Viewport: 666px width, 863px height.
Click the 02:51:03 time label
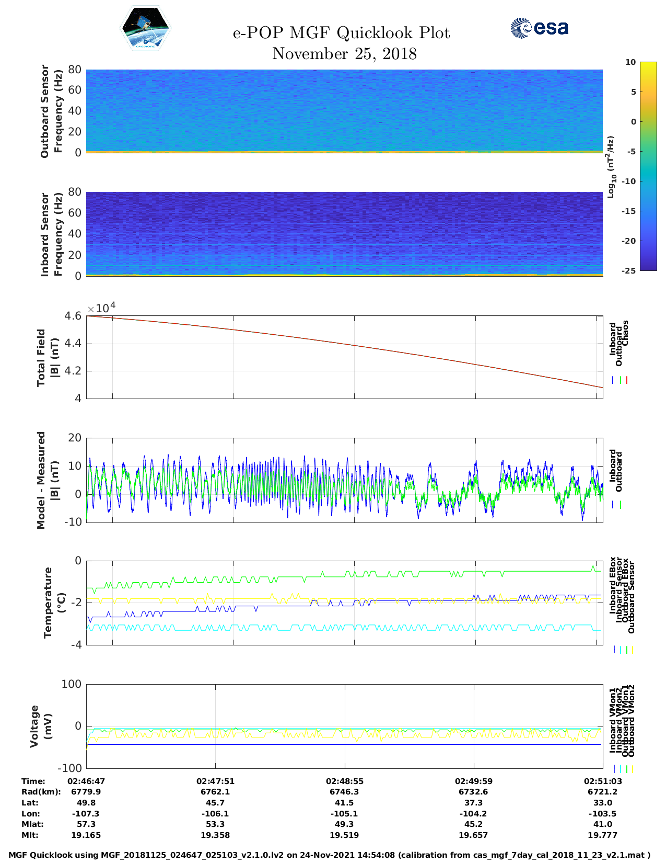pyautogui.click(x=602, y=781)
